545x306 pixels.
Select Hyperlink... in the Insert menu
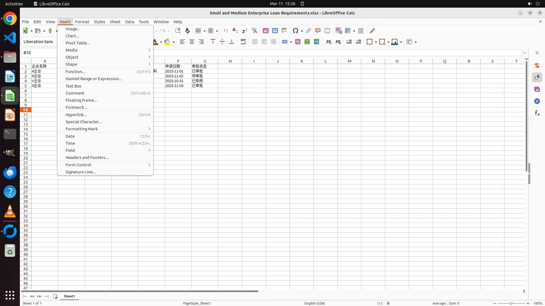coord(76,115)
